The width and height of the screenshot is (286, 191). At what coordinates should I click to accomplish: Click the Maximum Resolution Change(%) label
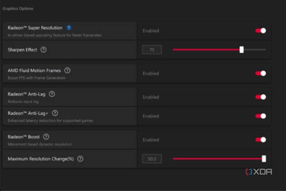[41, 159]
